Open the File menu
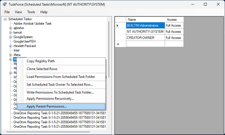This screenshot has height=135, width=225. (7, 12)
